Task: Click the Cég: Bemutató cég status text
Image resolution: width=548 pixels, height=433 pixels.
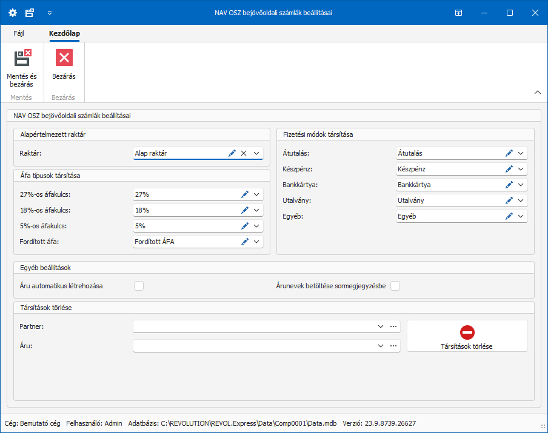Action: click(33, 423)
